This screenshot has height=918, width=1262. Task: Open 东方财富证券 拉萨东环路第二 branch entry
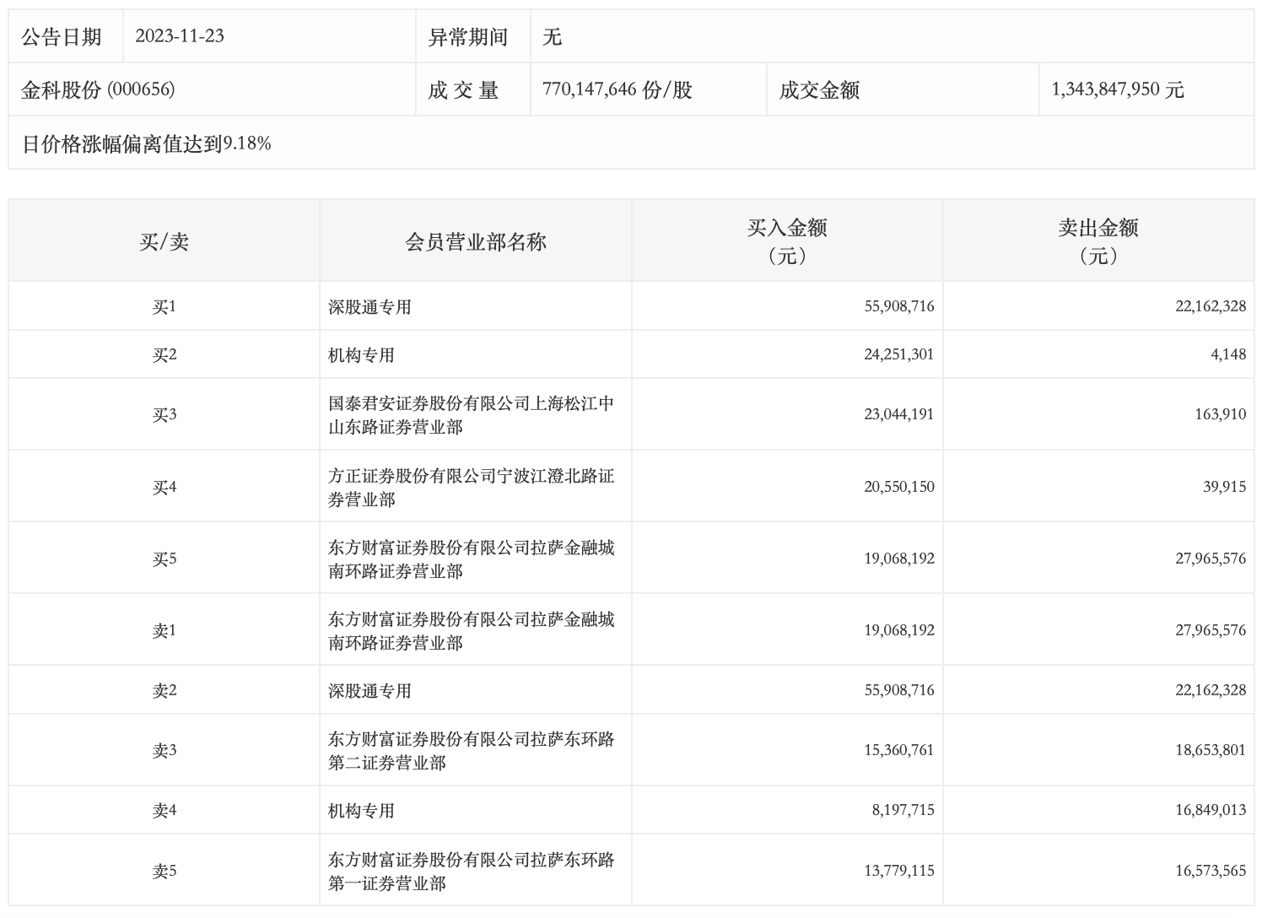coord(471,751)
